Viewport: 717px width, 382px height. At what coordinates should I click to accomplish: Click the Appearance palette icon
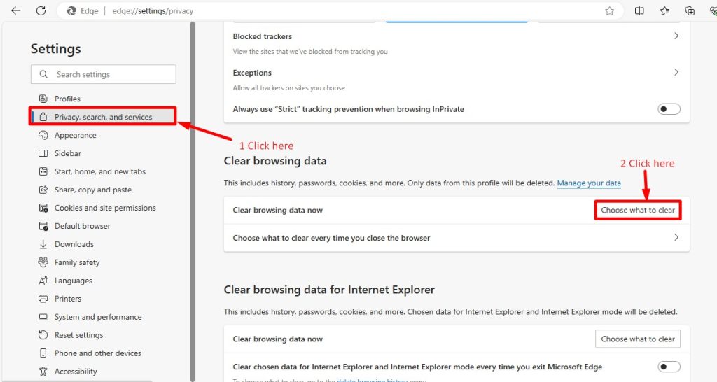(43, 135)
